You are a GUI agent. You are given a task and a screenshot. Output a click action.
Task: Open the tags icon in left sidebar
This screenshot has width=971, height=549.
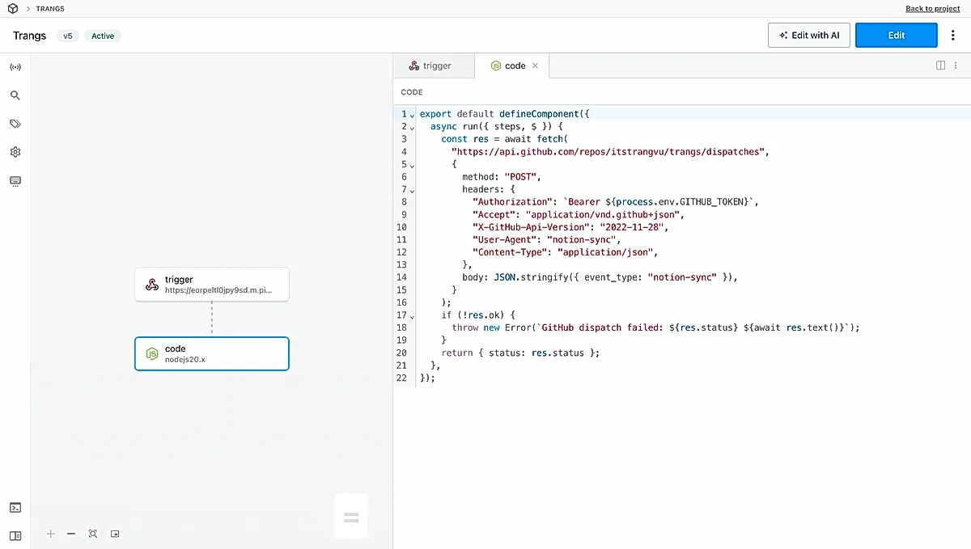tap(15, 124)
